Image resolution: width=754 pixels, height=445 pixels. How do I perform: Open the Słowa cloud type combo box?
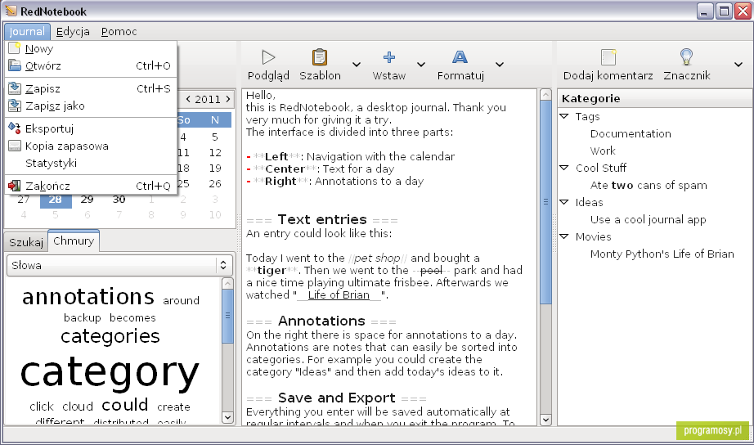click(x=119, y=265)
